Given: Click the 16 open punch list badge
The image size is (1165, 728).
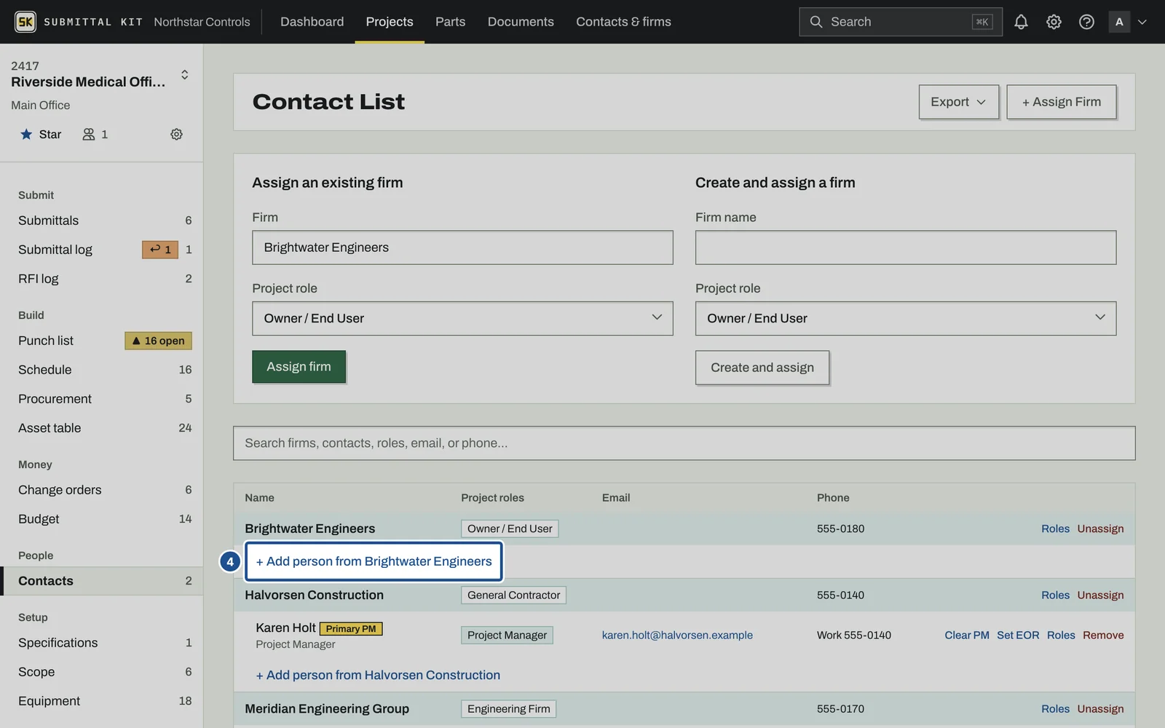Looking at the screenshot, I should 158,341.
